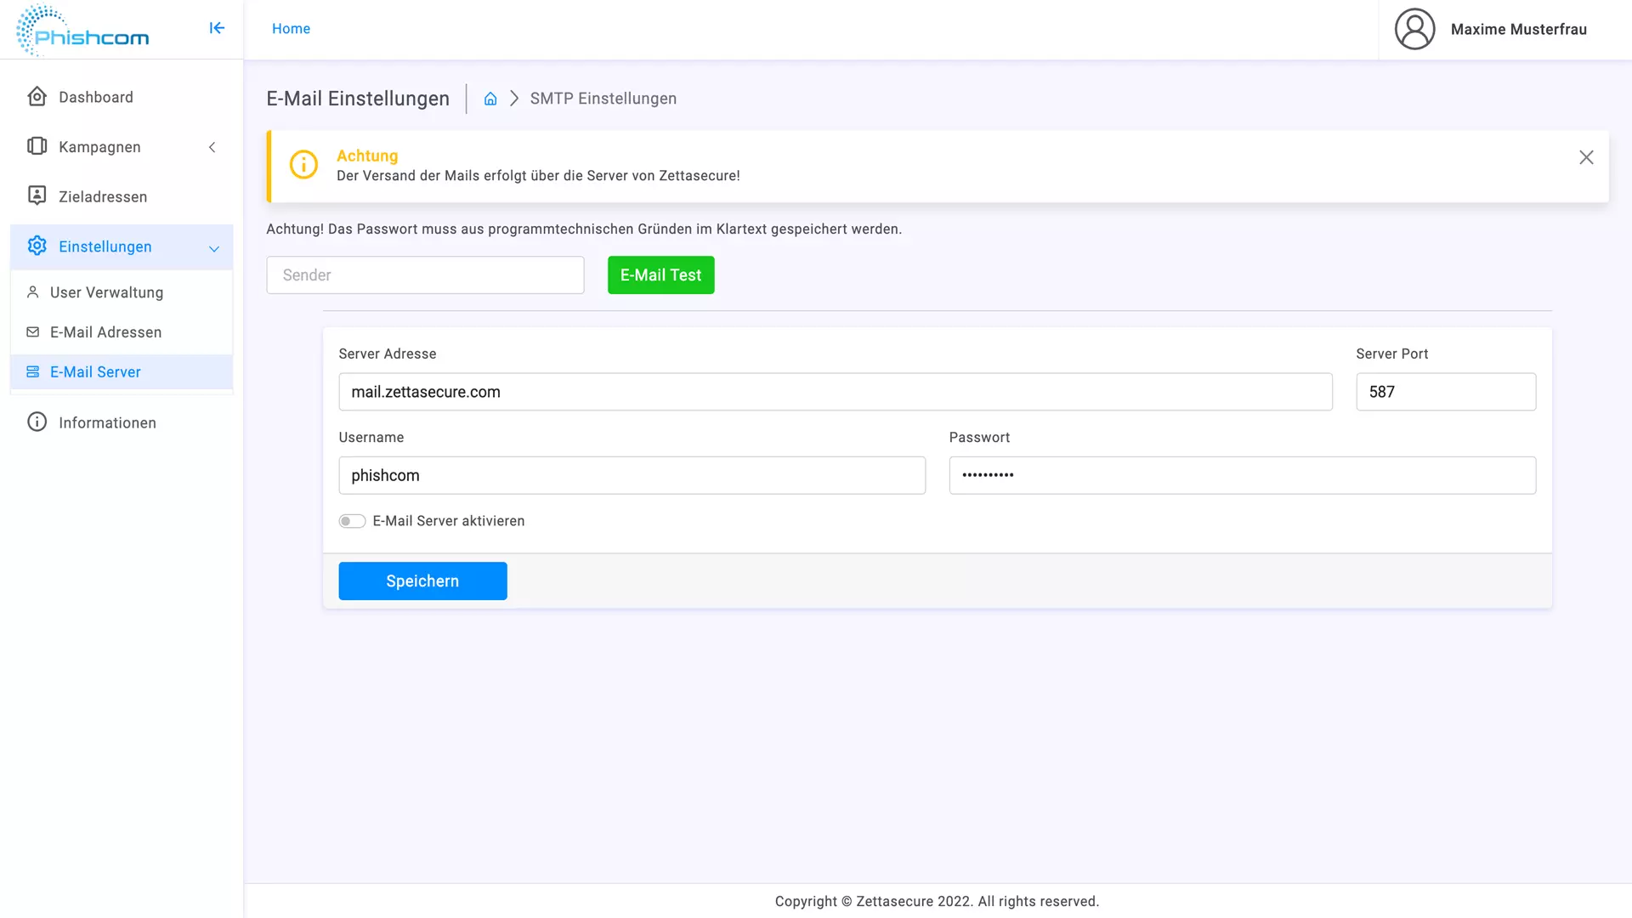Dismiss the Achtung alert banner
1632x918 pixels.
[x=1586, y=157]
